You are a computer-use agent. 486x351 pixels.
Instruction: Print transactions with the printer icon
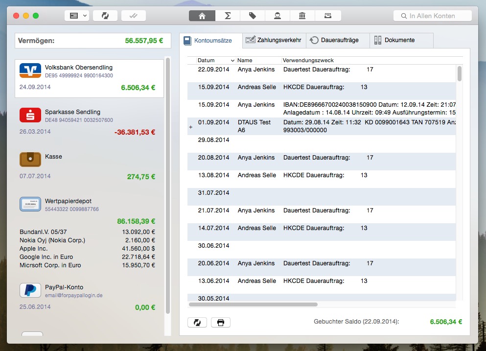click(220, 322)
